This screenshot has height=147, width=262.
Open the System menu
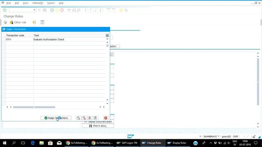click(x=51, y=3)
